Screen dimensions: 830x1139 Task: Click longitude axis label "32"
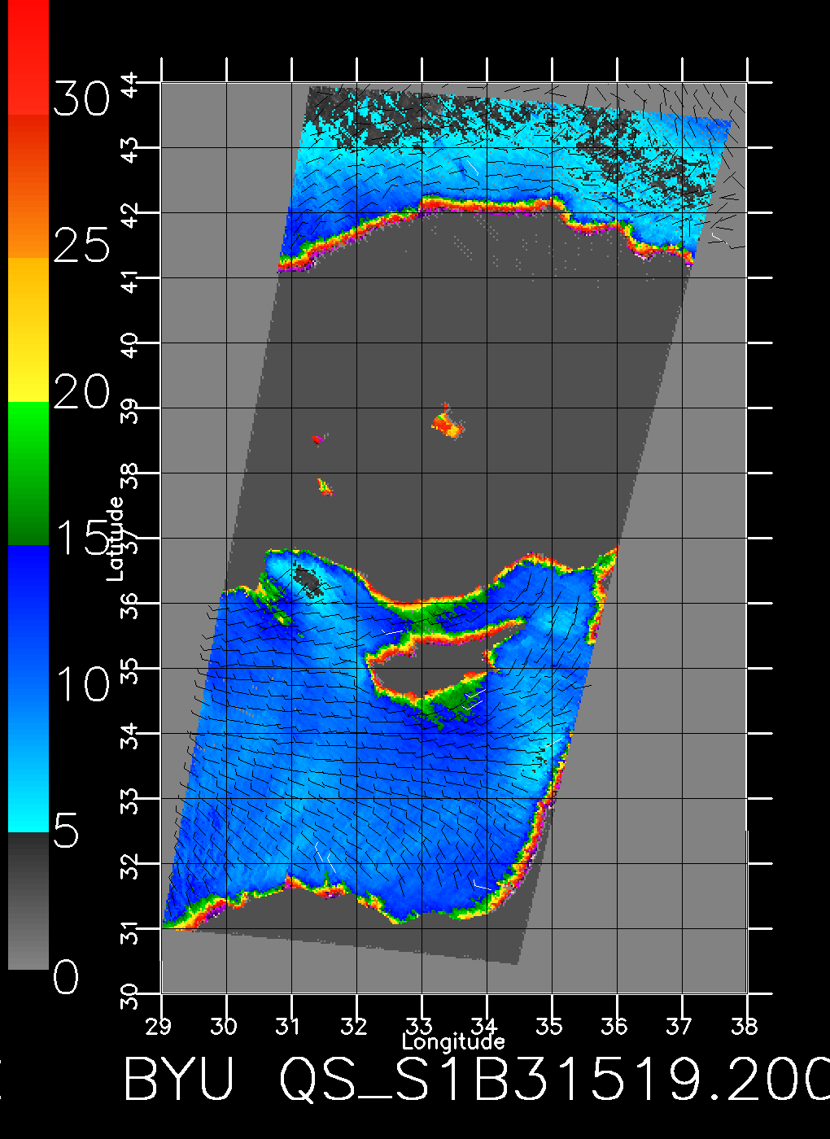coord(354,1026)
